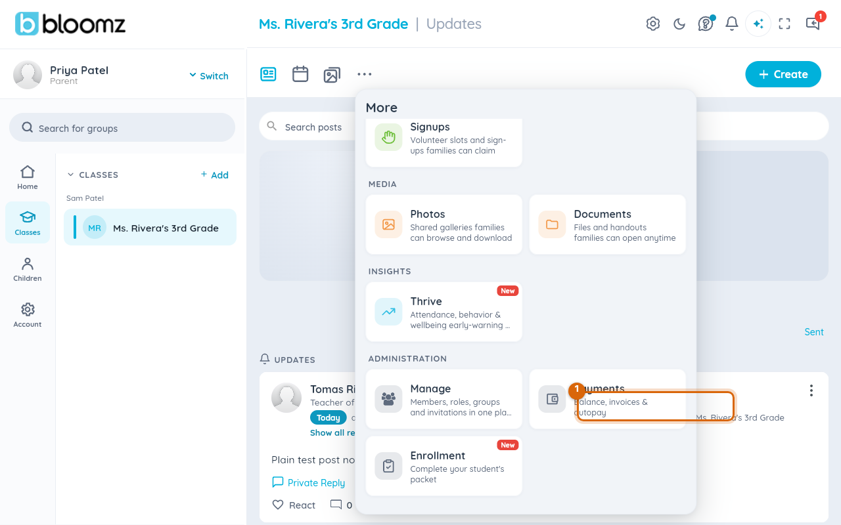Open the header icon with red badge 1
This screenshot has height=525, width=841.
(813, 23)
